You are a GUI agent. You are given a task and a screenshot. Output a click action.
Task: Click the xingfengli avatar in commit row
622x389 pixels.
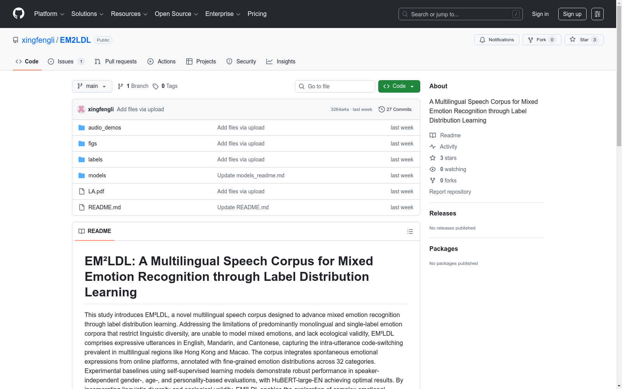(81, 109)
